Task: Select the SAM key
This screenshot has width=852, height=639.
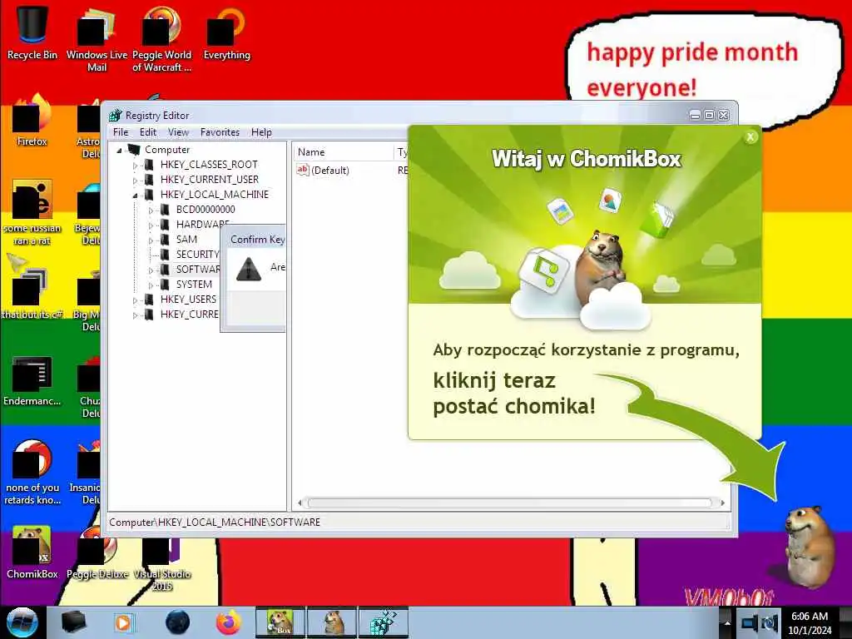Action: tap(186, 239)
